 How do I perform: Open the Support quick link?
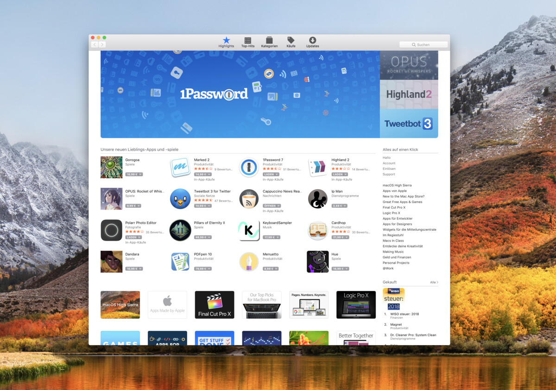point(389,174)
